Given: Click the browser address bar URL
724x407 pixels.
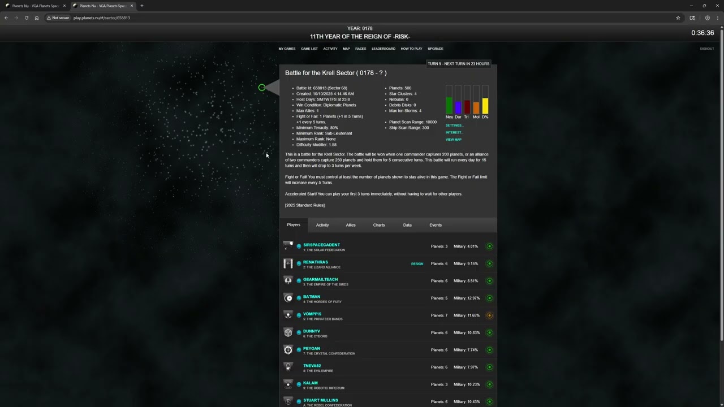Looking at the screenshot, I should (x=102, y=18).
